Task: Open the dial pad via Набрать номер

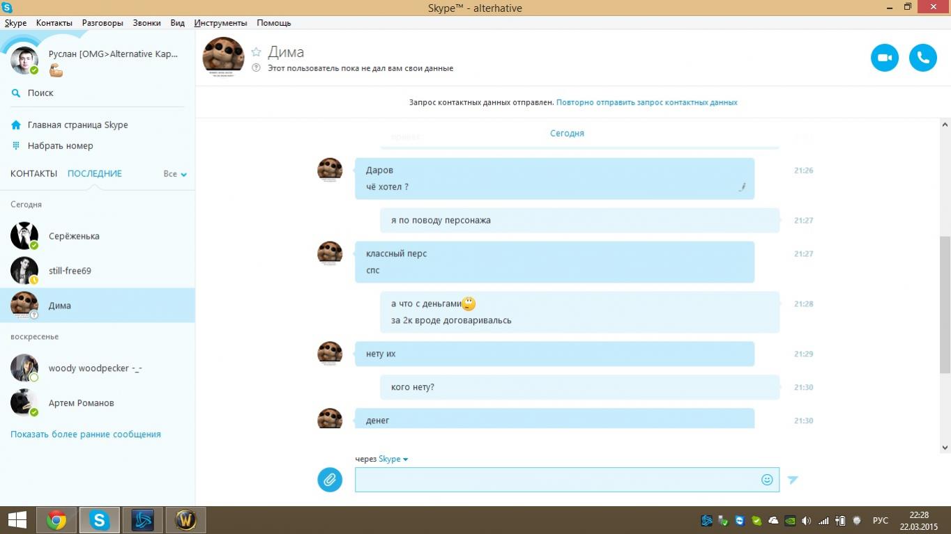Action: 60,146
